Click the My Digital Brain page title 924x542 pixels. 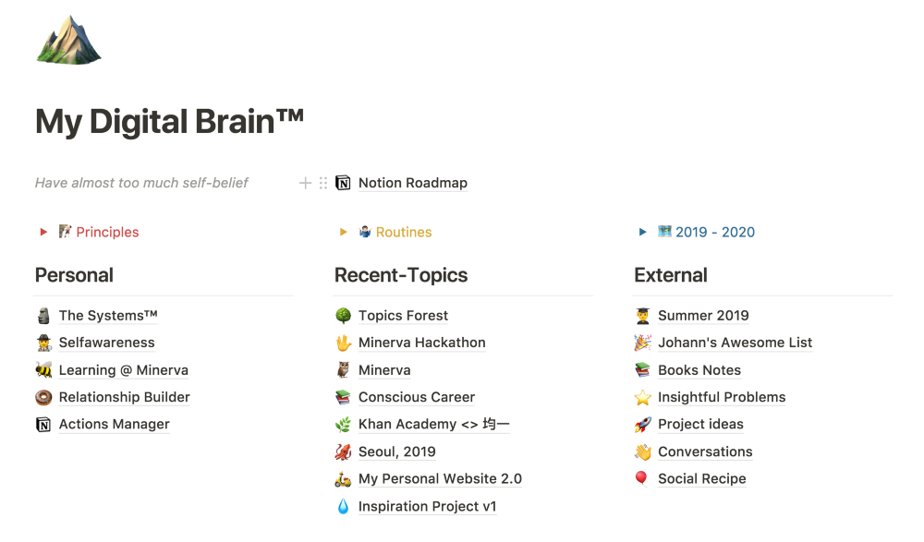click(x=169, y=121)
